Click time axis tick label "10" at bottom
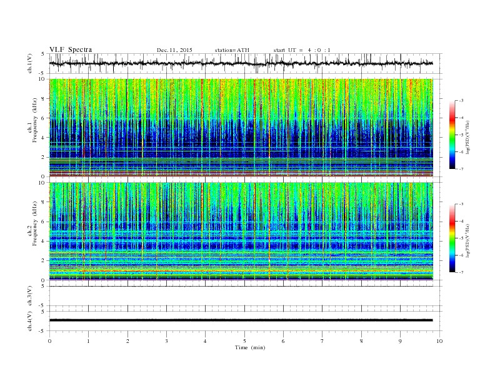 click(439, 341)
